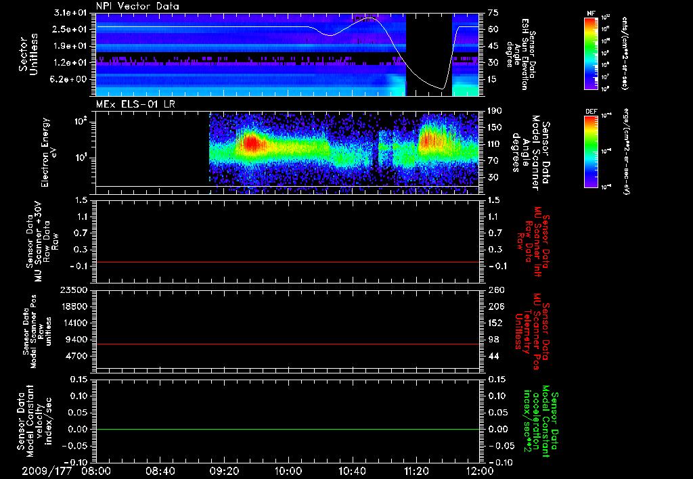This screenshot has height=479, width=693.
Task: Click the 2.5e+01 sector axis value
Action: click(x=70, y=29)
